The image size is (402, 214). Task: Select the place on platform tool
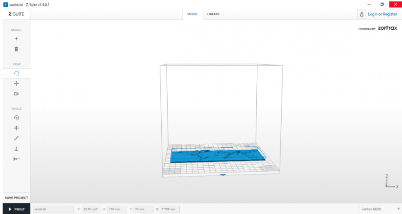pos(16,149)
